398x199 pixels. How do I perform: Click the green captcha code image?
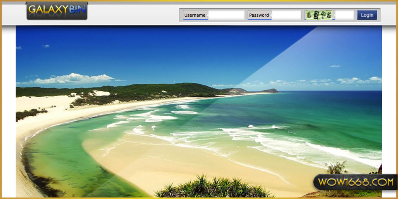(318, 15)
